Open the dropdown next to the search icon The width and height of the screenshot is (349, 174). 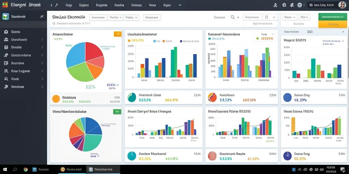(x=238, y=17)
